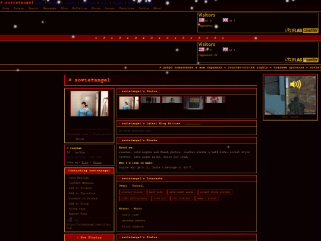Click the sovietangel's Status section header
The height and width of the screenshot is (241, 321).
187,237
